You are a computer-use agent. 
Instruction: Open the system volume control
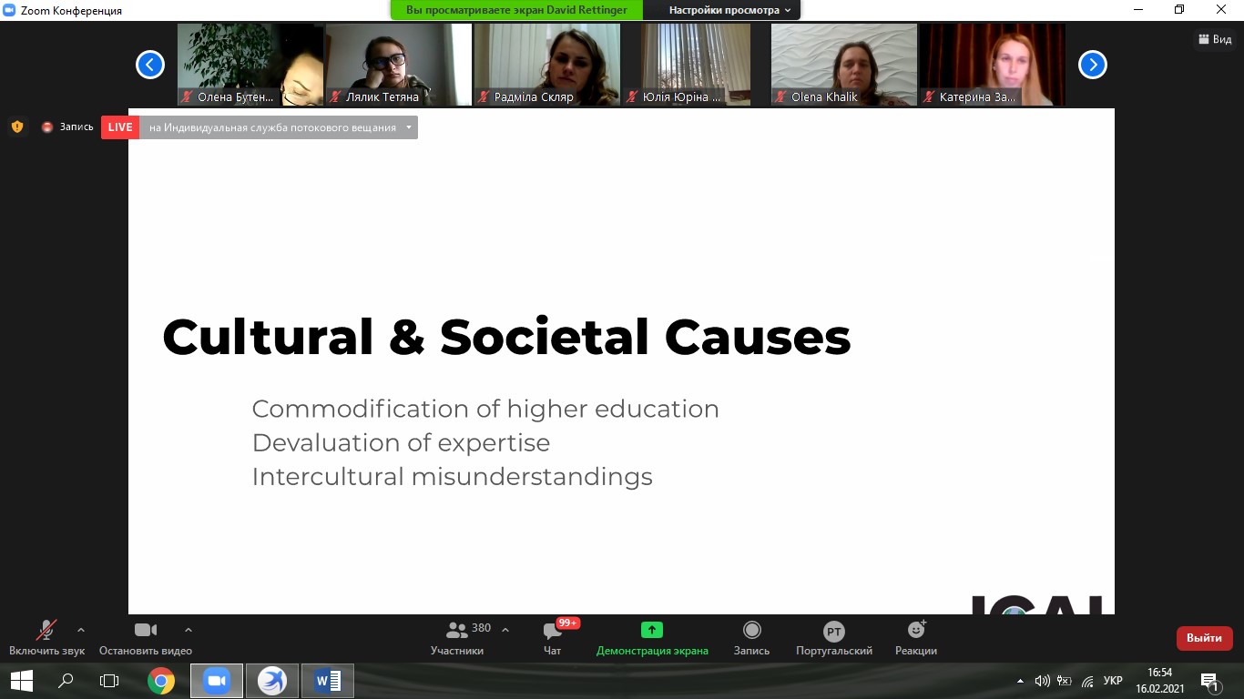coord(1043,681)
